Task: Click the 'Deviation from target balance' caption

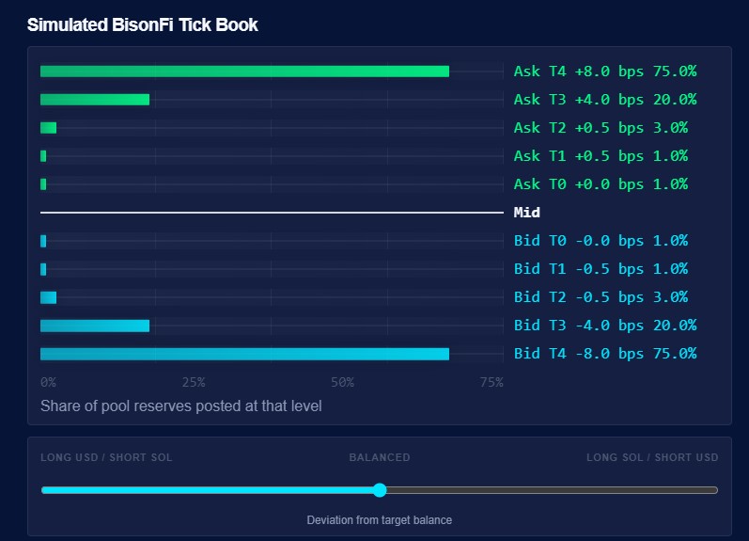Action: pyautogui.click(x=380, y=520)
